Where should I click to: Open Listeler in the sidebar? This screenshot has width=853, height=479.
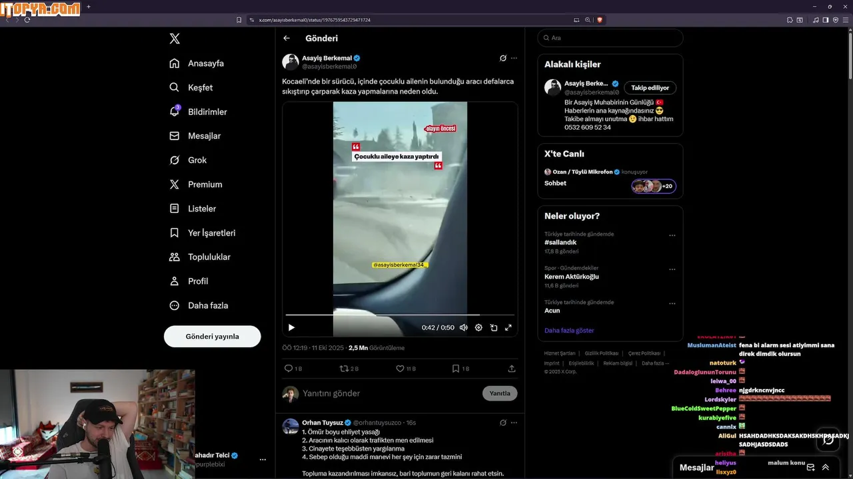[193, 208]
